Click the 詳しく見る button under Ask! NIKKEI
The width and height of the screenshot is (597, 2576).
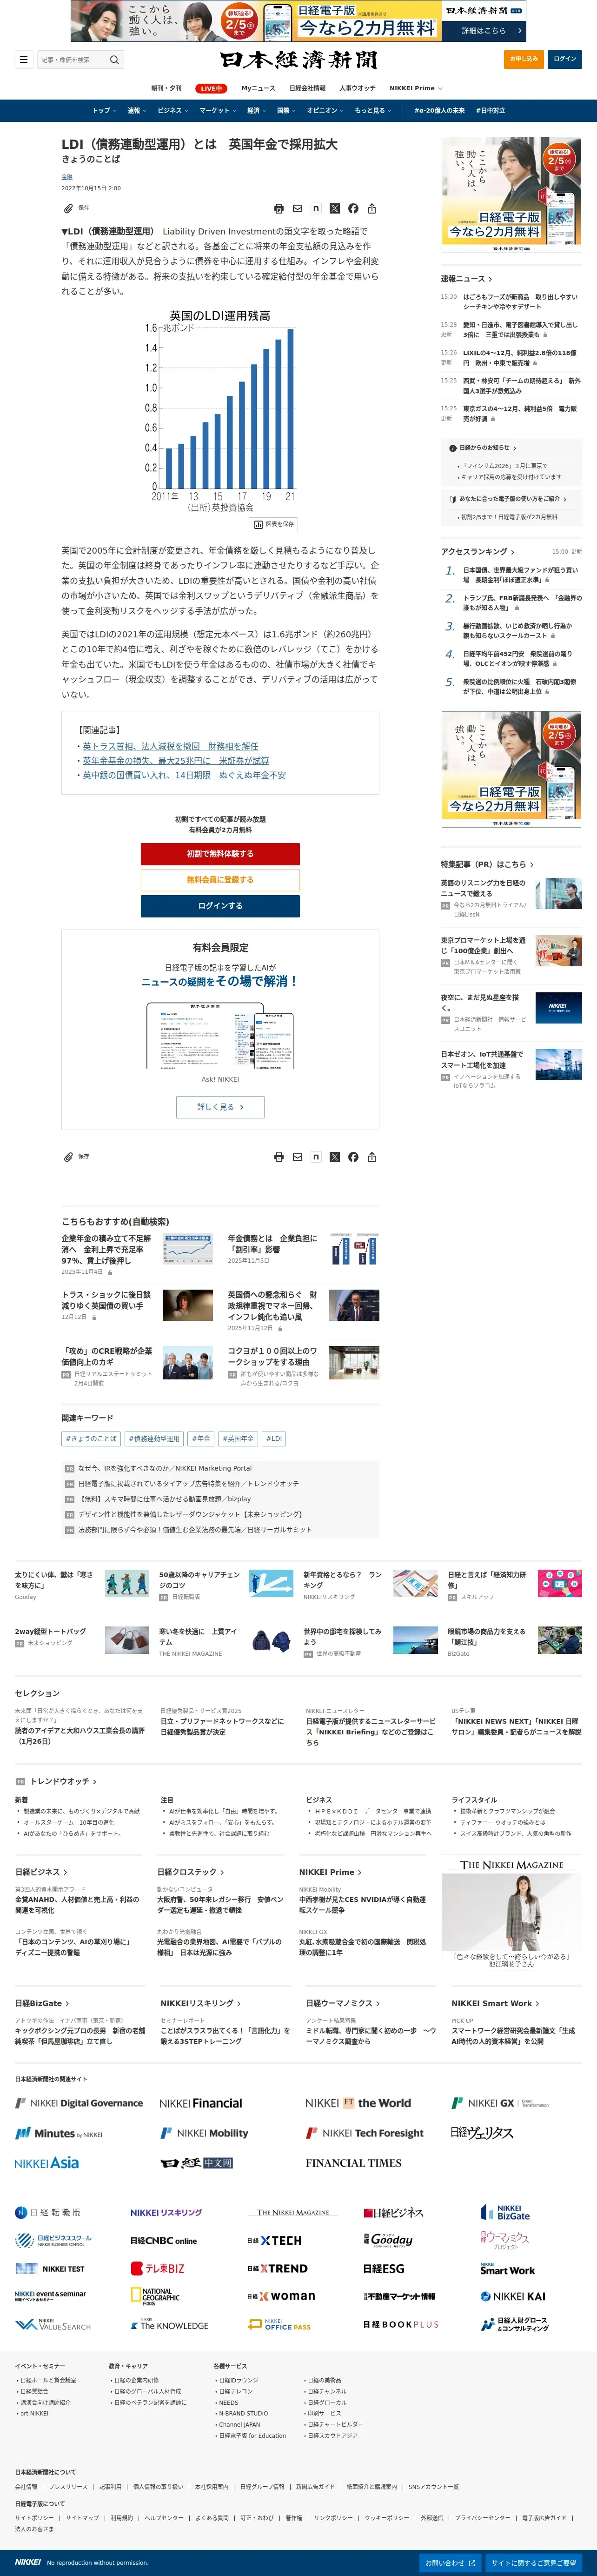click(x=220, y=1107)
